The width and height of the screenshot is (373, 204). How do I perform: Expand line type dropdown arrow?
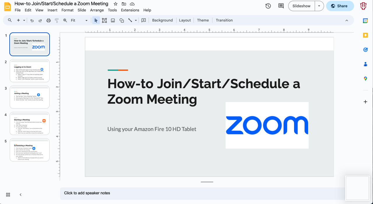136,20
